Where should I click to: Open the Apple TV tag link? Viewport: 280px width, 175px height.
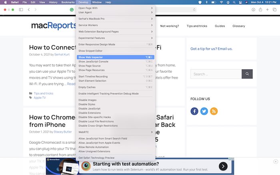[x=40, y=97]
